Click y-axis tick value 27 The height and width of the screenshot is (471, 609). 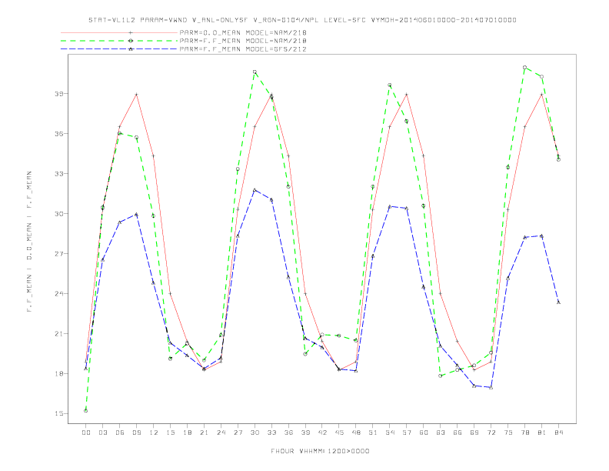pyautogui.click(x=58, y=254)
